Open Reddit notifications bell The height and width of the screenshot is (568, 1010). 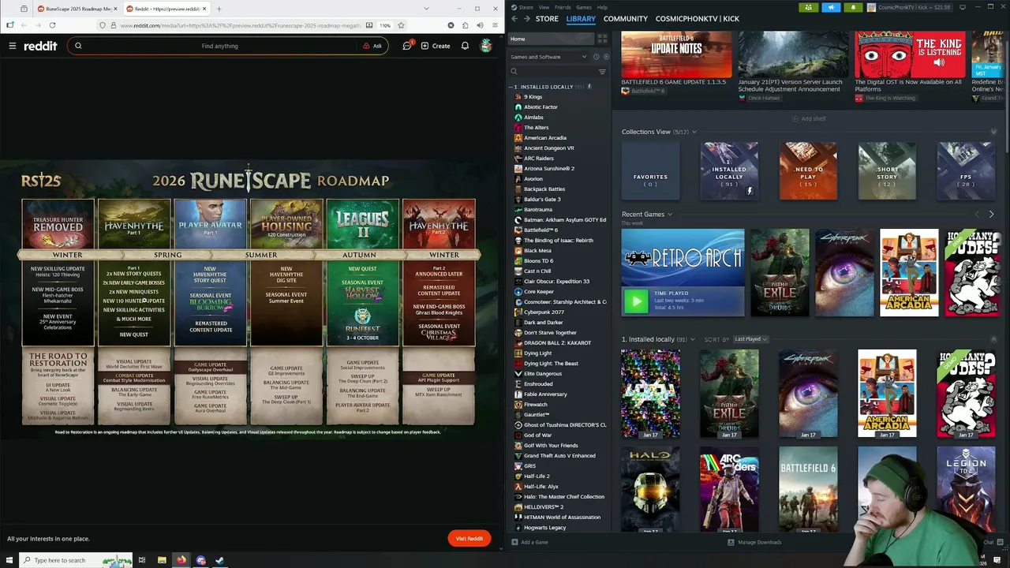click(x=465, y=46)
